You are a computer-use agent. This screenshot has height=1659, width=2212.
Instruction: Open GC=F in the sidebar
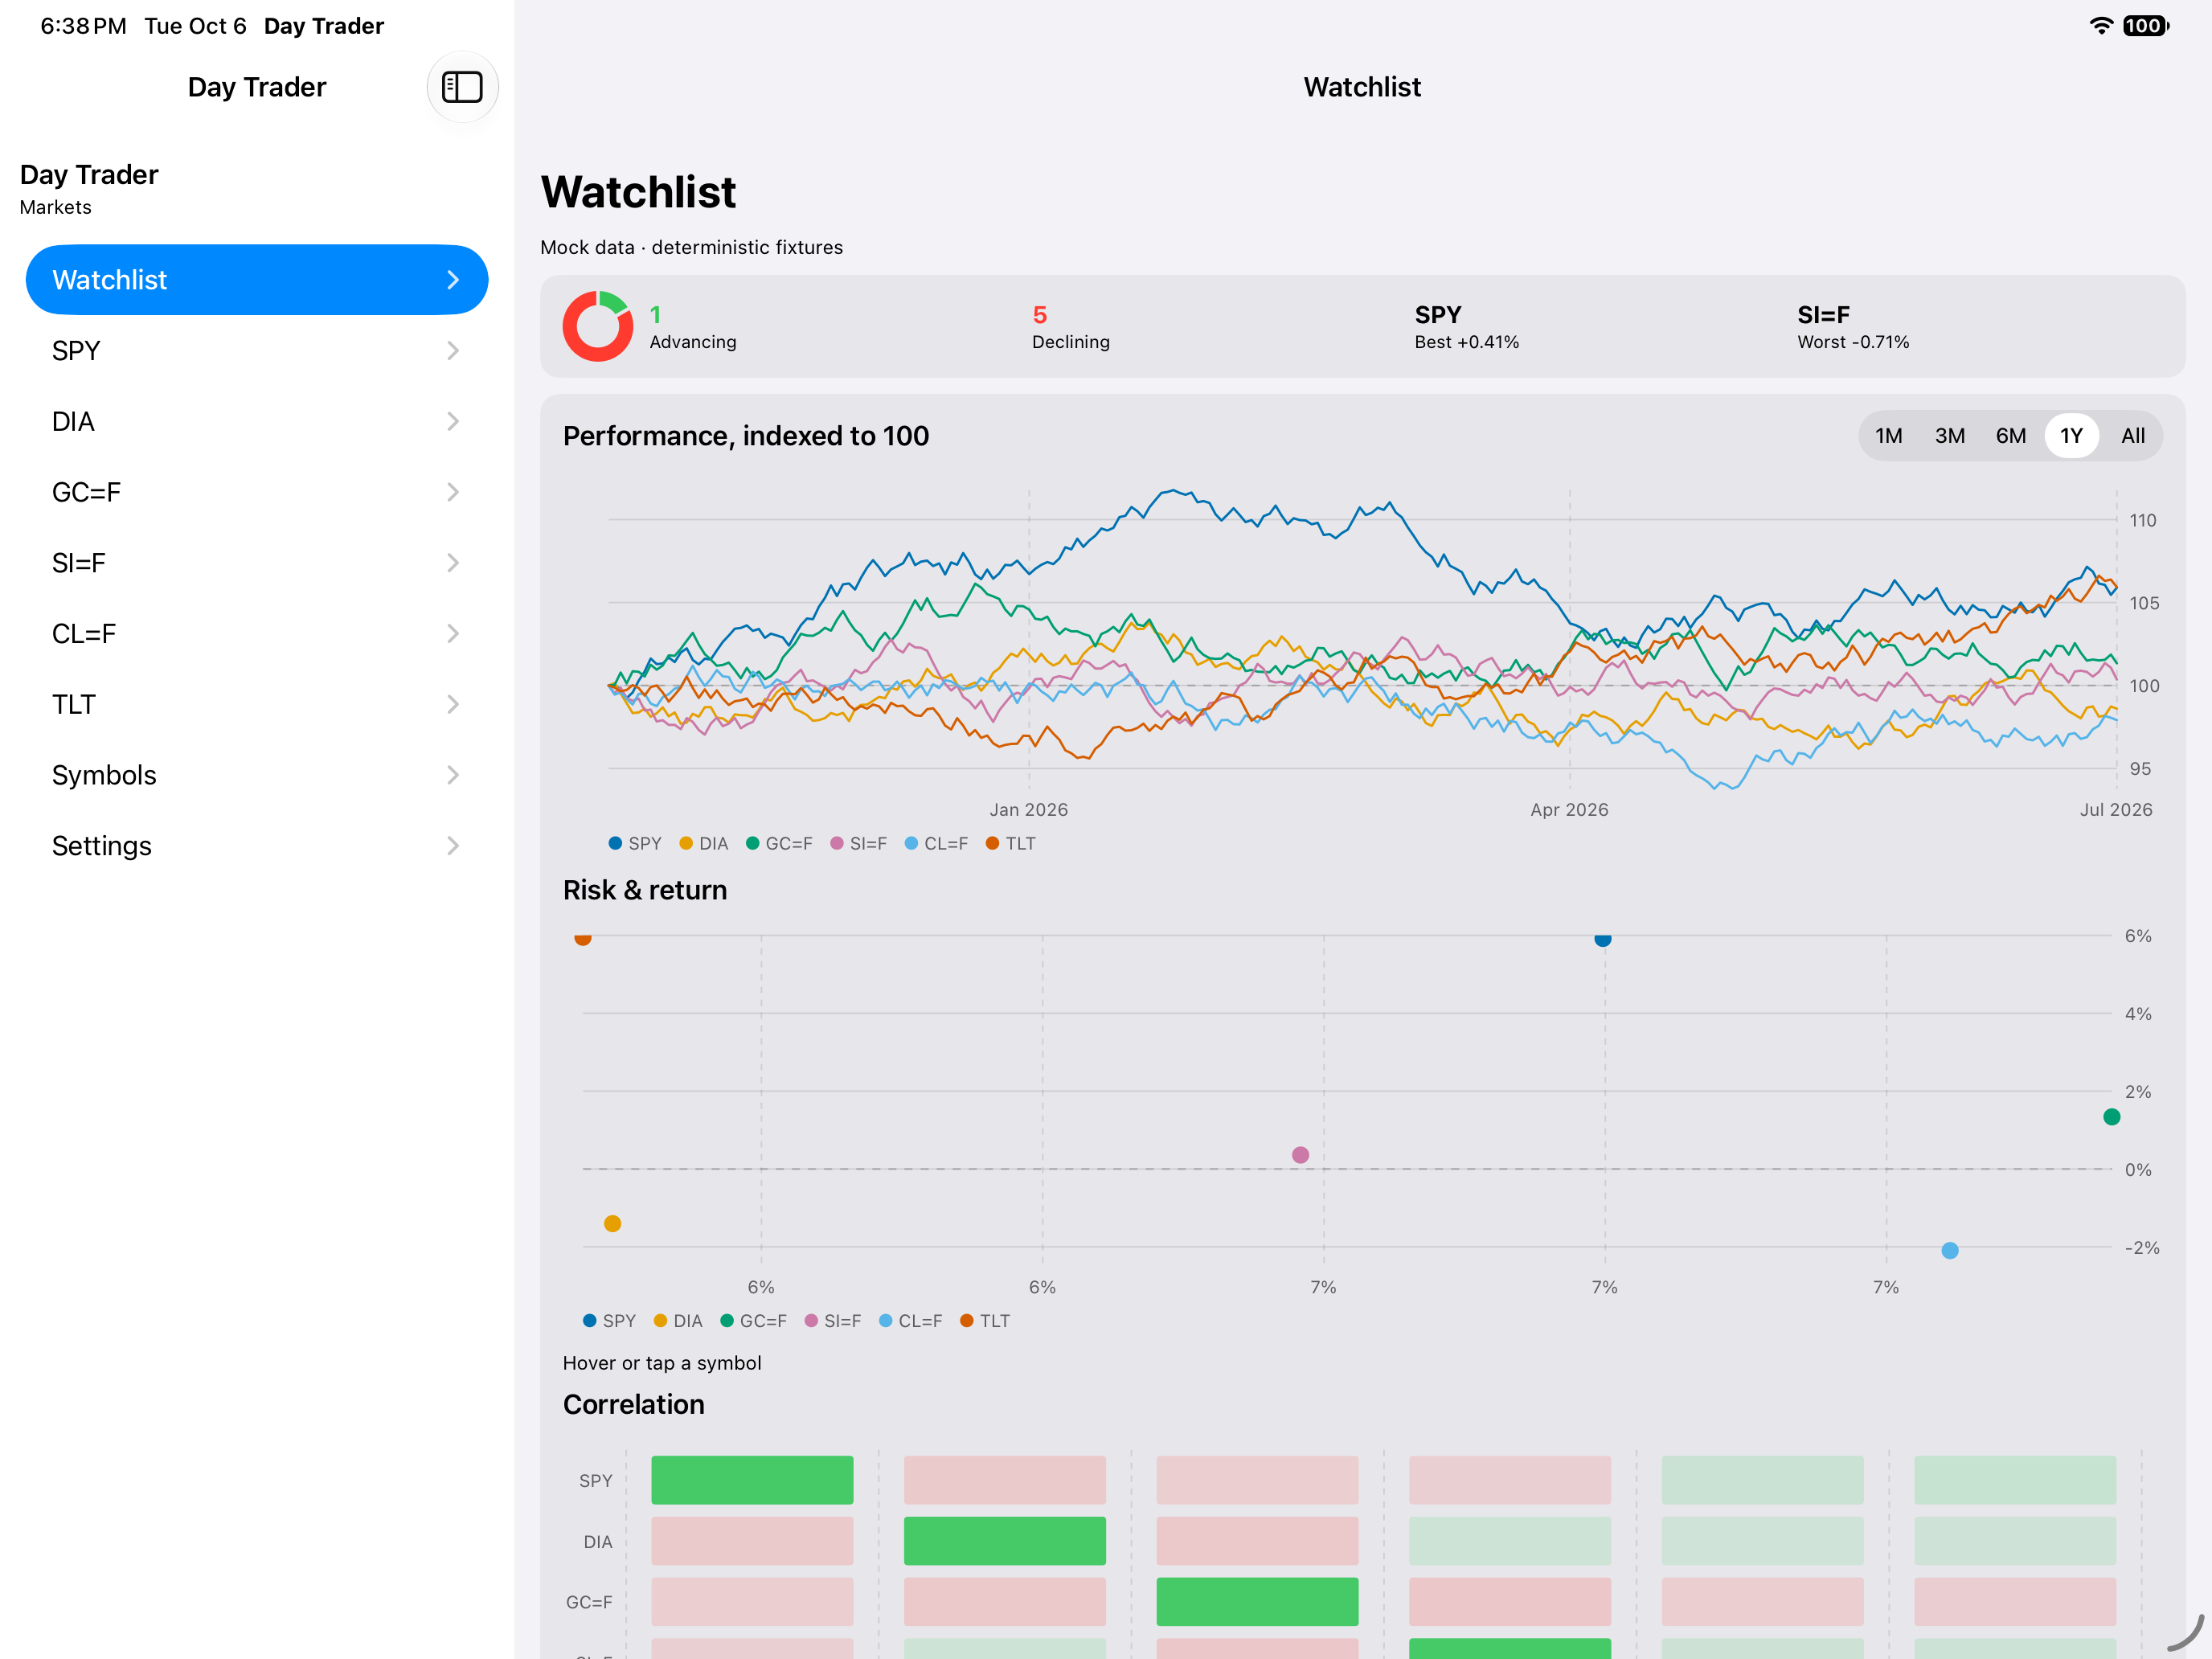257,492
